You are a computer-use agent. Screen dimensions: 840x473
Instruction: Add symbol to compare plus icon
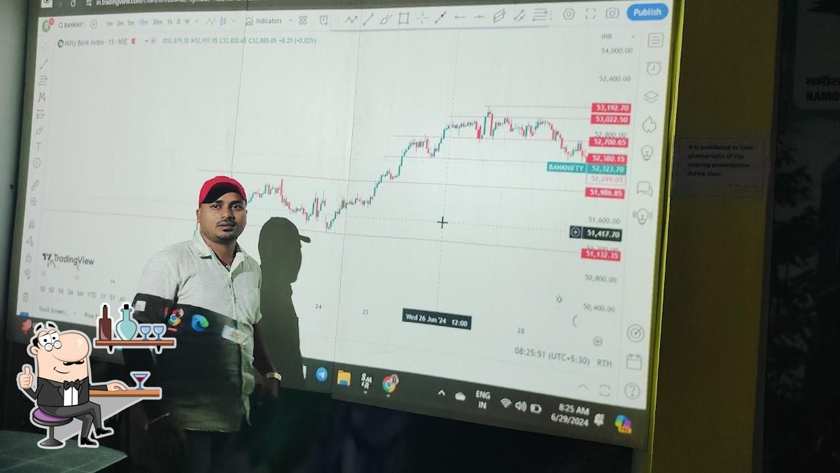(94, 25)
